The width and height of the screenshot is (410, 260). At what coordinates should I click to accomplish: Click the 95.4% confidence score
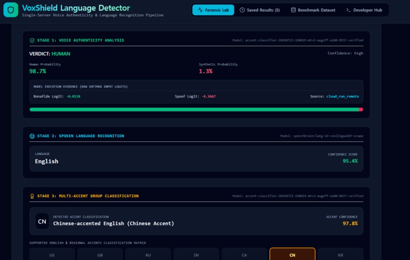coord(350,161)
